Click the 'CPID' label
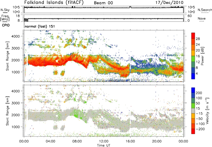Image resolution: width=212 pixels, height=147 pixels. (6, 25)
